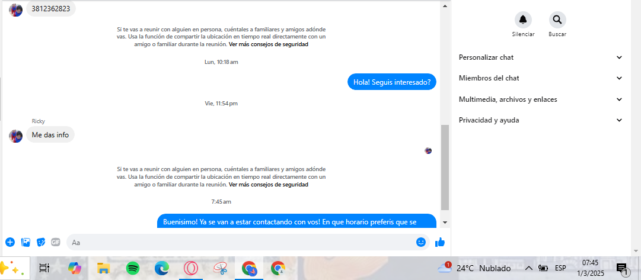Viewport: 641px width, 280px height.
Task: Click the chat's vertical scrollbar thumb
Action: 445,168
